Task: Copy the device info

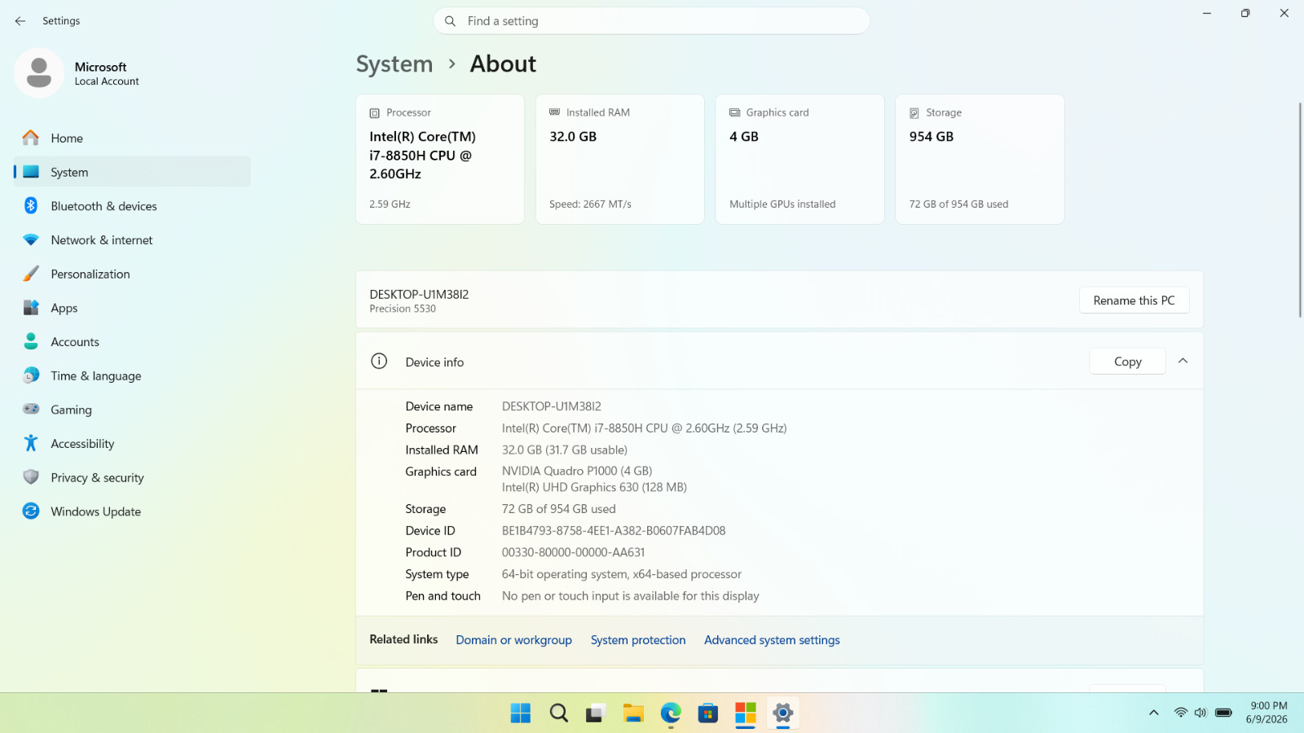Action: (x=1128, y=362)
